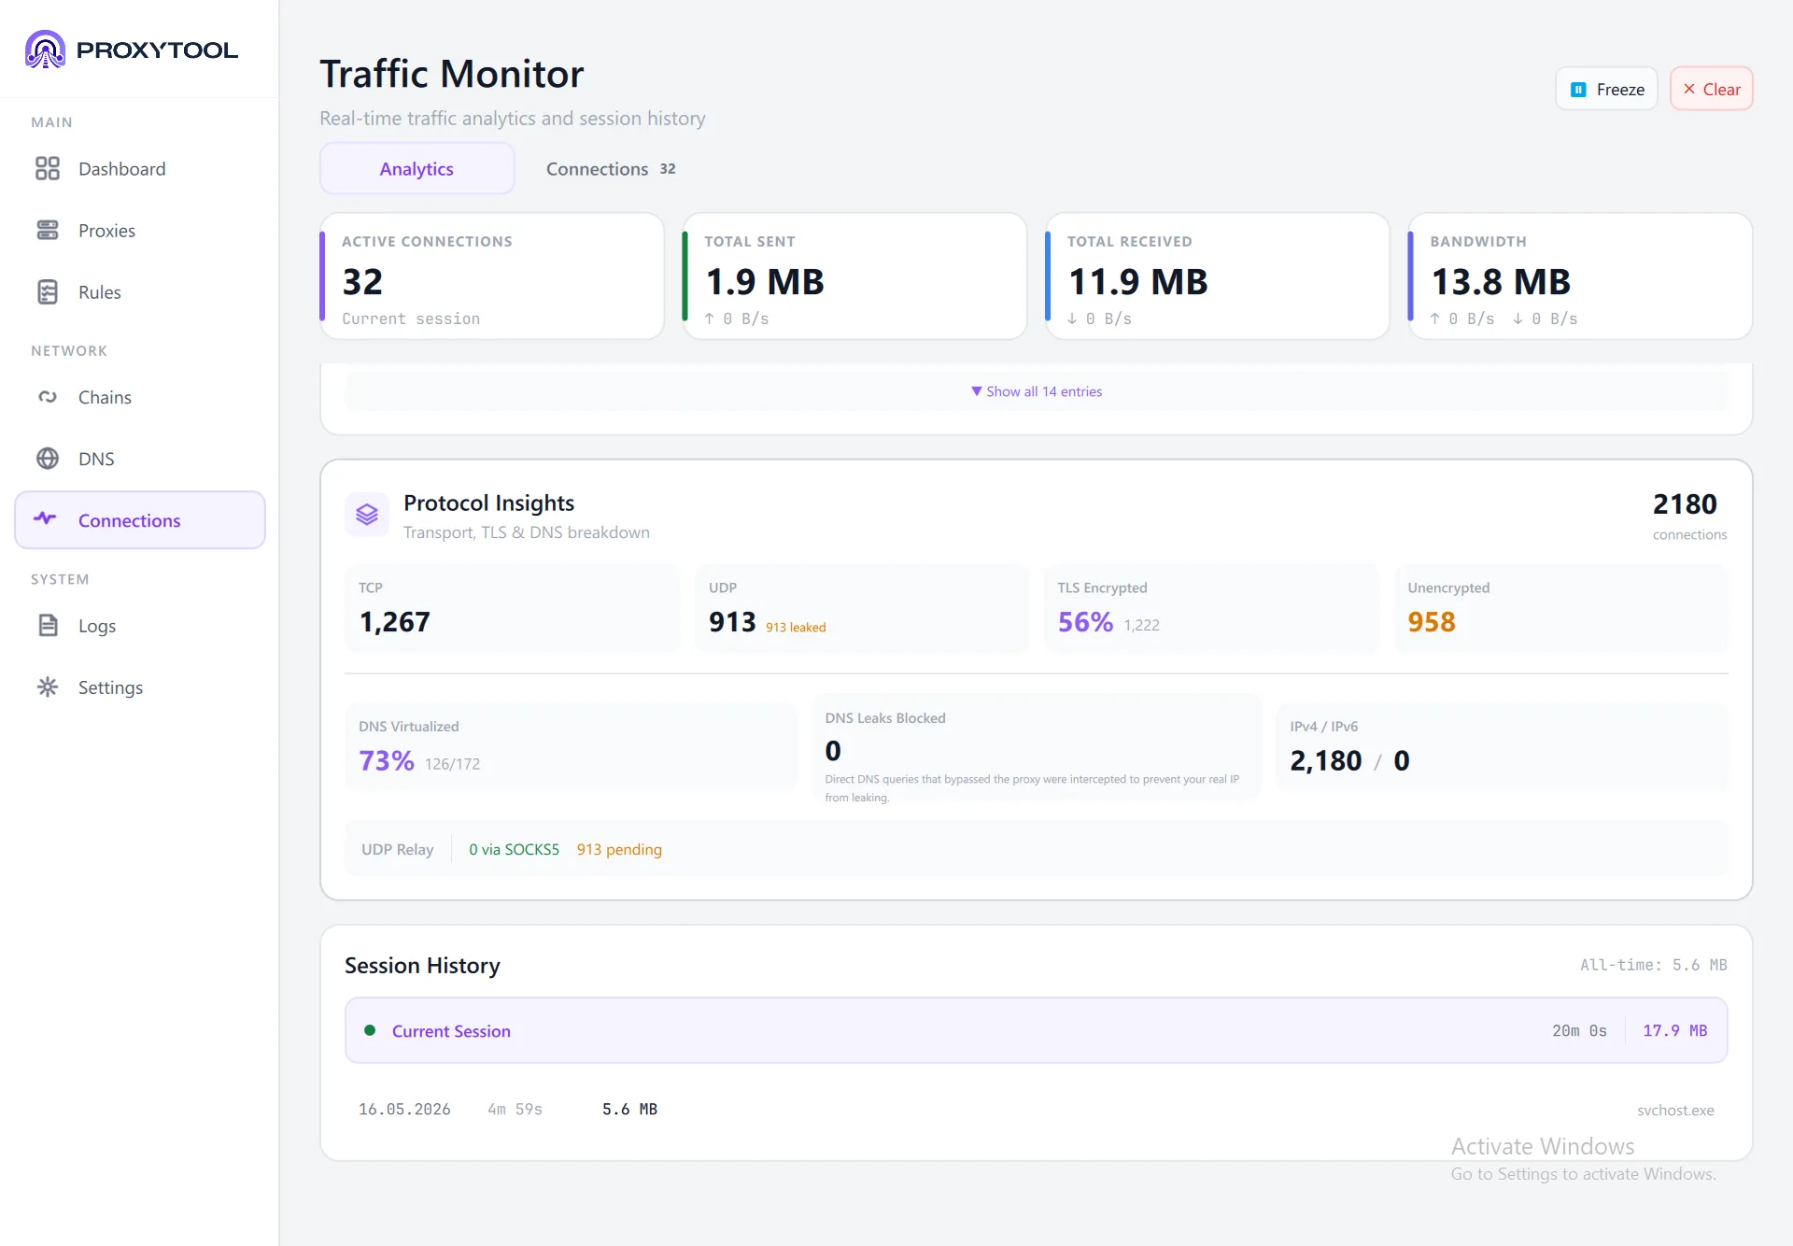The width and height of the screenshot is (1793, 1246).
Task: Click the TLS Encrypted 56% value
Action: tap(1085, 621)
